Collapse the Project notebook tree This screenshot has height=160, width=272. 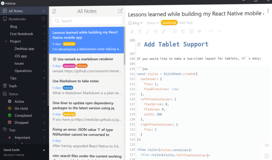coord(6,41)
